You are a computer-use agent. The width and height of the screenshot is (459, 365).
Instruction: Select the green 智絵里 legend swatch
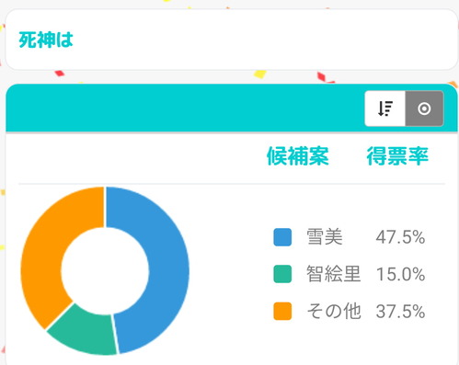tap(282, 274)
